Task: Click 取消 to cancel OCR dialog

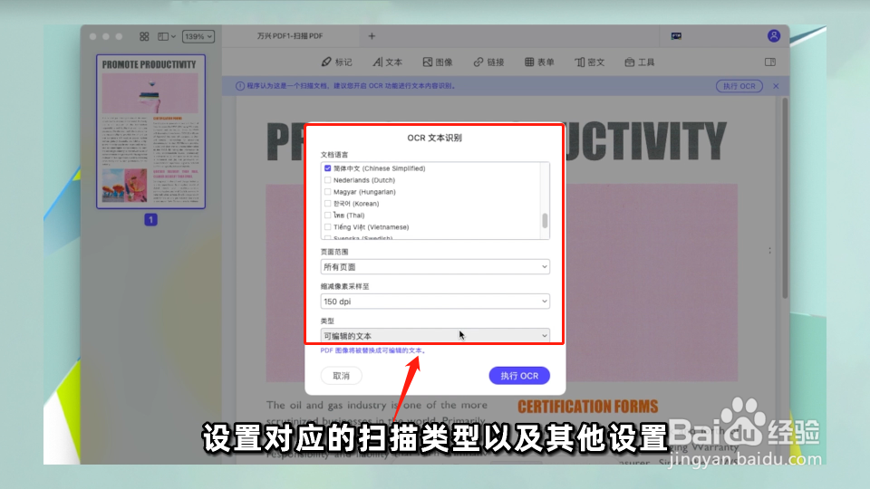Action: [x=342, y=376]
